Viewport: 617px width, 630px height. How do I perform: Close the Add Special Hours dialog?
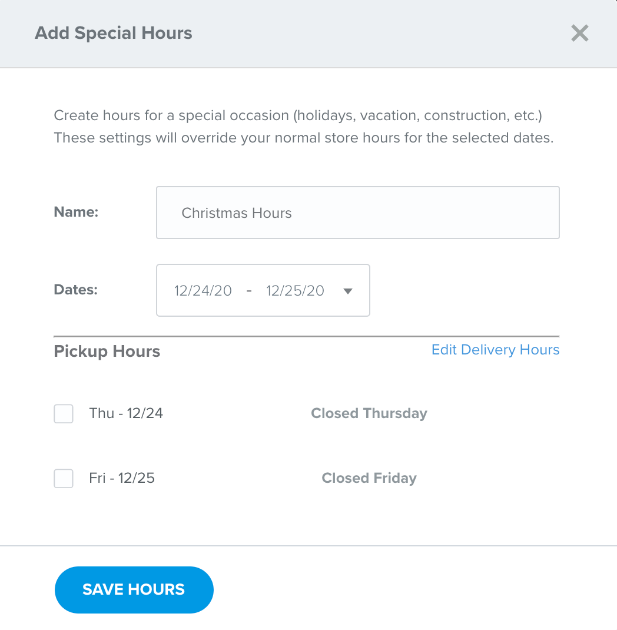[580, 33]
